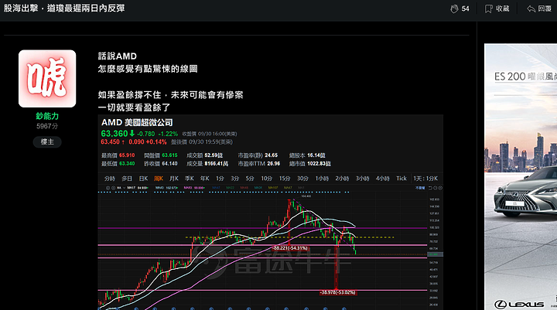Click the 開盤價 63.615 value
The width and height of the screenshot is (557, 310).
pos(169,155)
